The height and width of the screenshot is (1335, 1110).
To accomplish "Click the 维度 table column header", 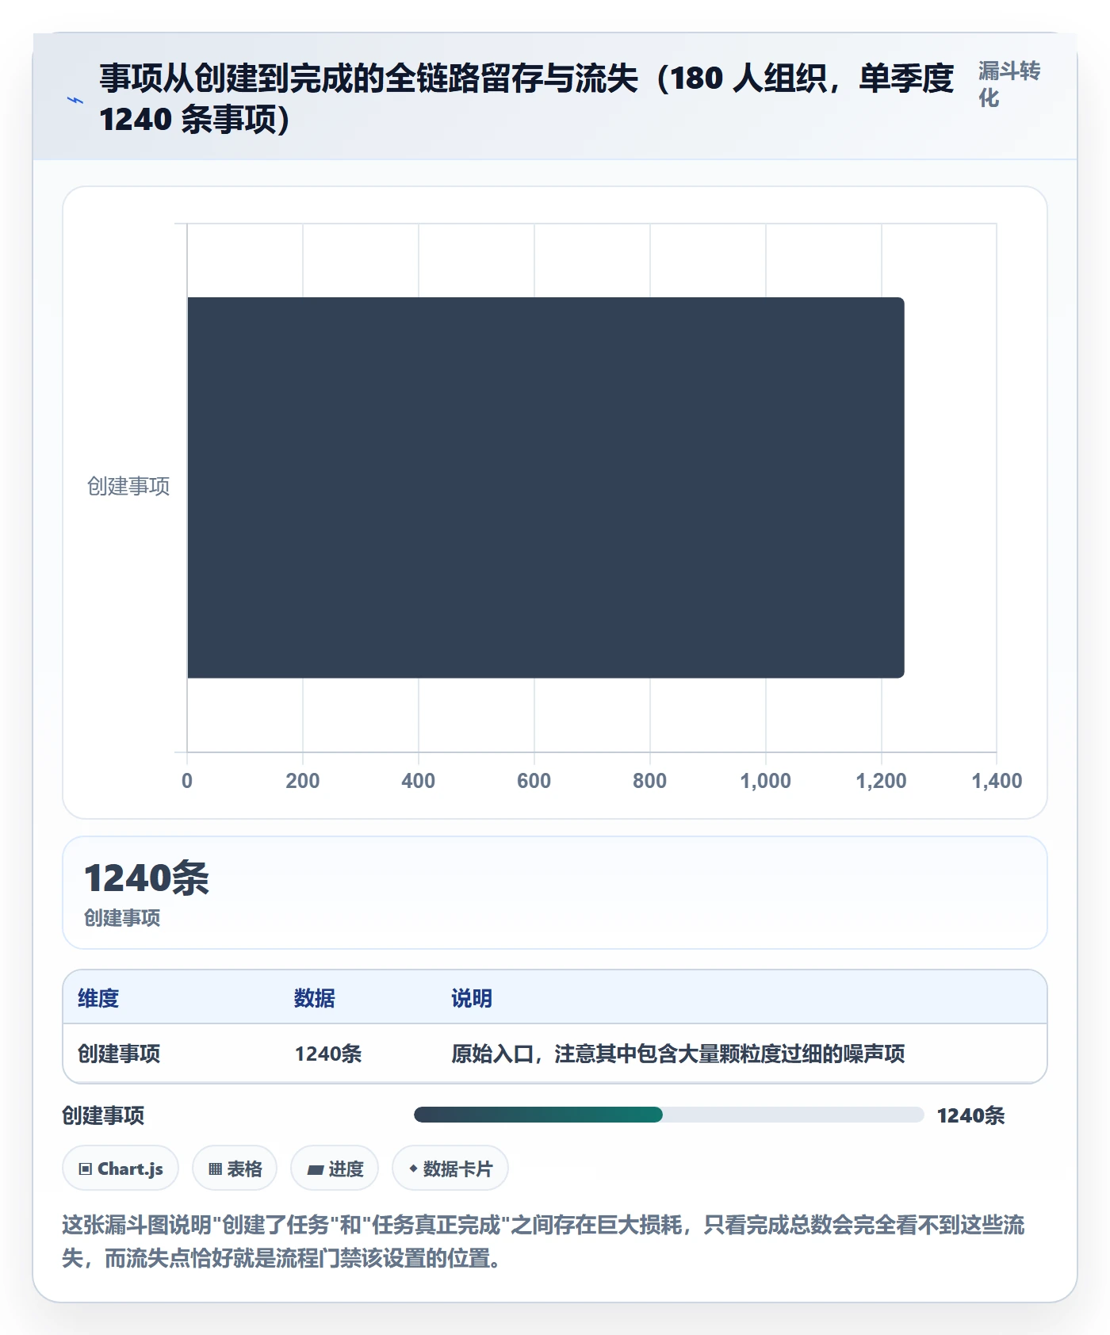I will tap(98, 998).
